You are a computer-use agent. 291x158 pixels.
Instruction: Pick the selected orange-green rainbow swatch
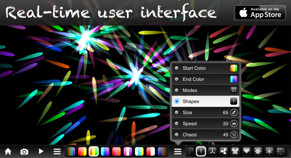click(94, 151)
